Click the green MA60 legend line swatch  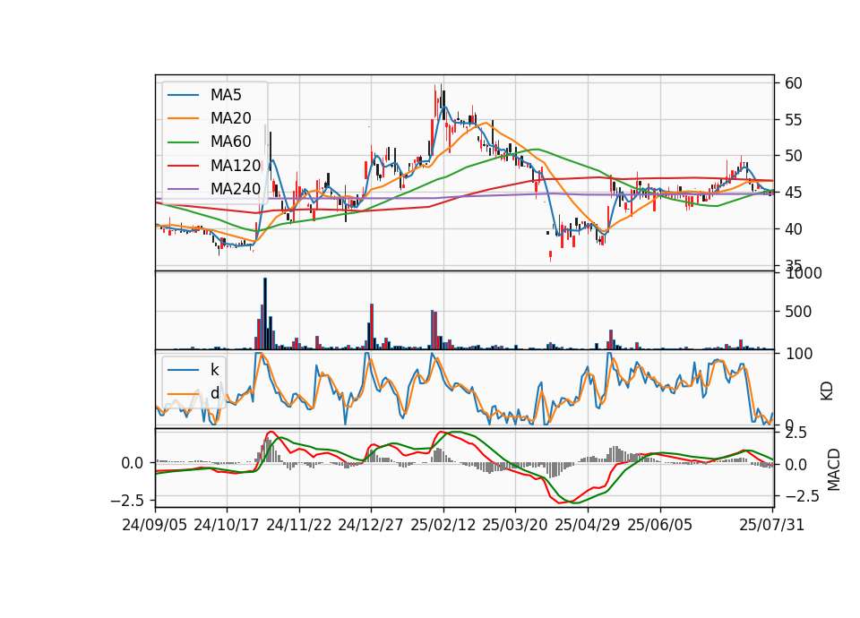(x=183, y=142)
